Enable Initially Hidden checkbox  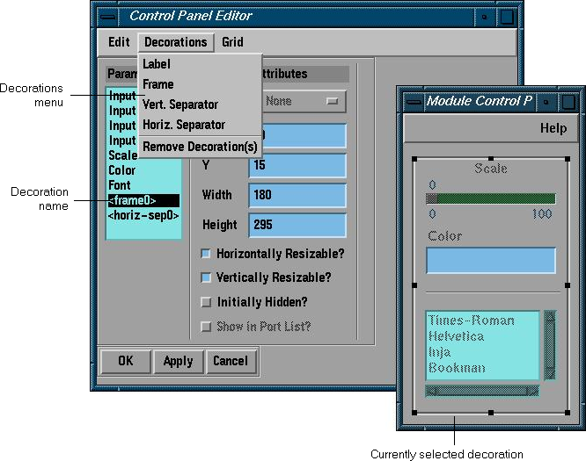pyautogui.click(x=206, y=302)
